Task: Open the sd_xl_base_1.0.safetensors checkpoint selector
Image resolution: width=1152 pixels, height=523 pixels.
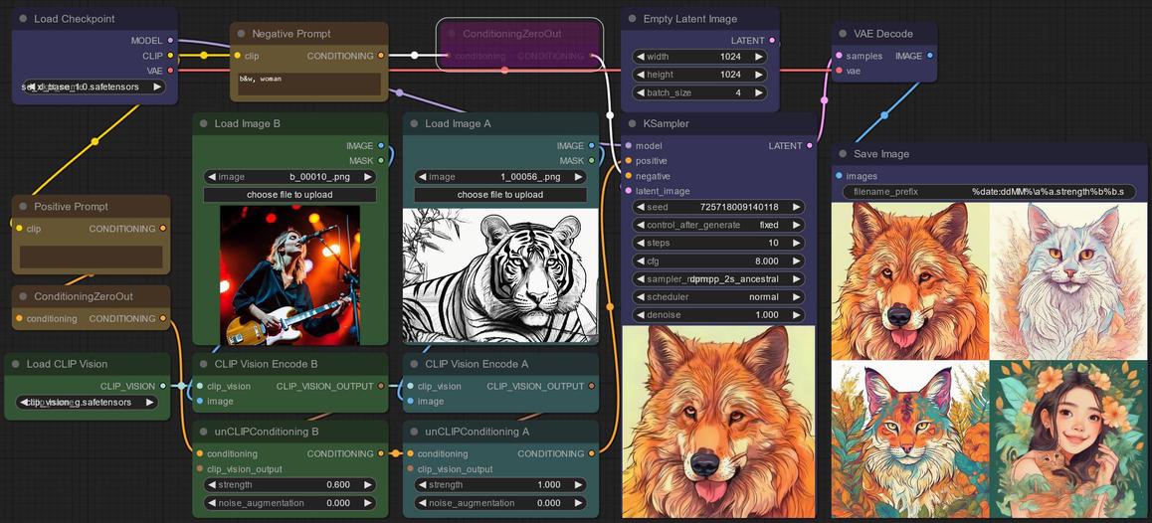Action: click(x=93, y=87)
